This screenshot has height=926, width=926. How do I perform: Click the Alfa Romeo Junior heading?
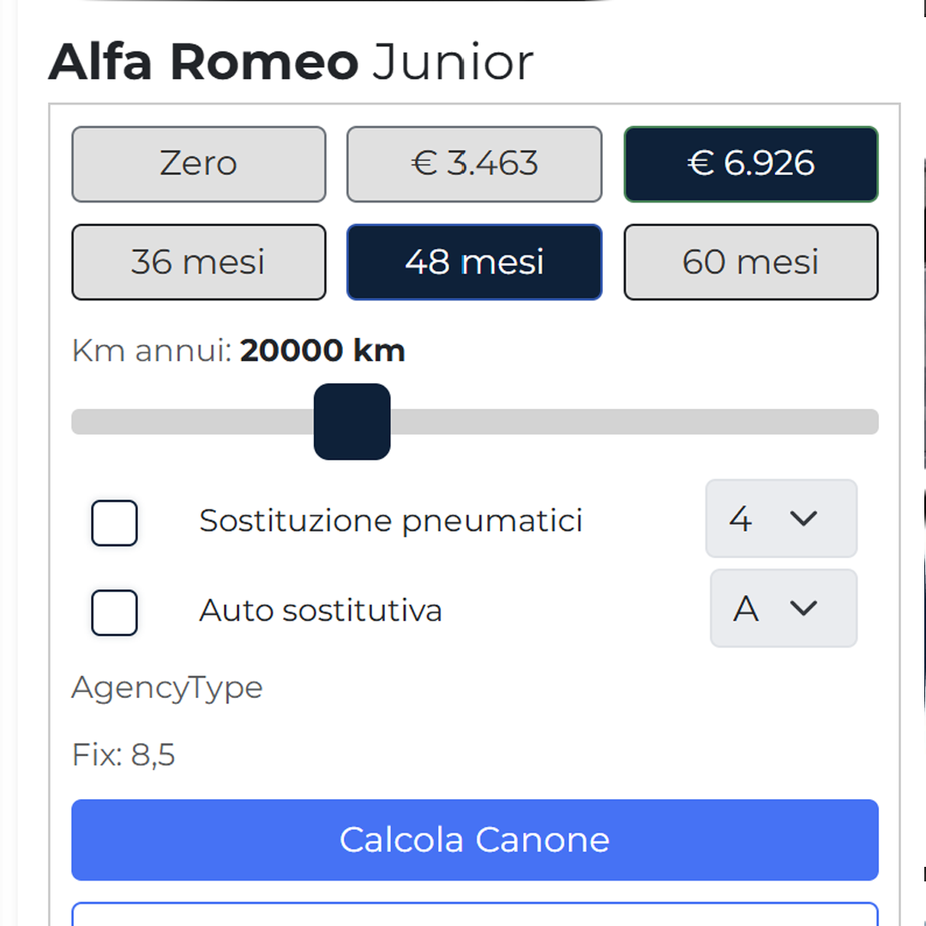point(291,63)
